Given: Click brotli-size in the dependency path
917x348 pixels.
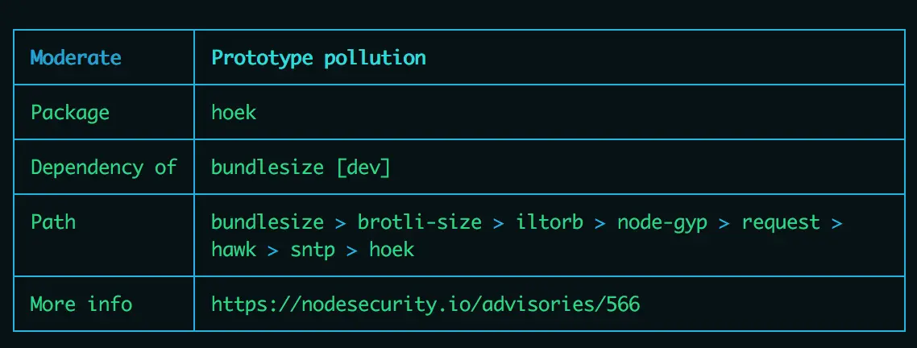Looking at the screenshot, I should click(420, 222).
